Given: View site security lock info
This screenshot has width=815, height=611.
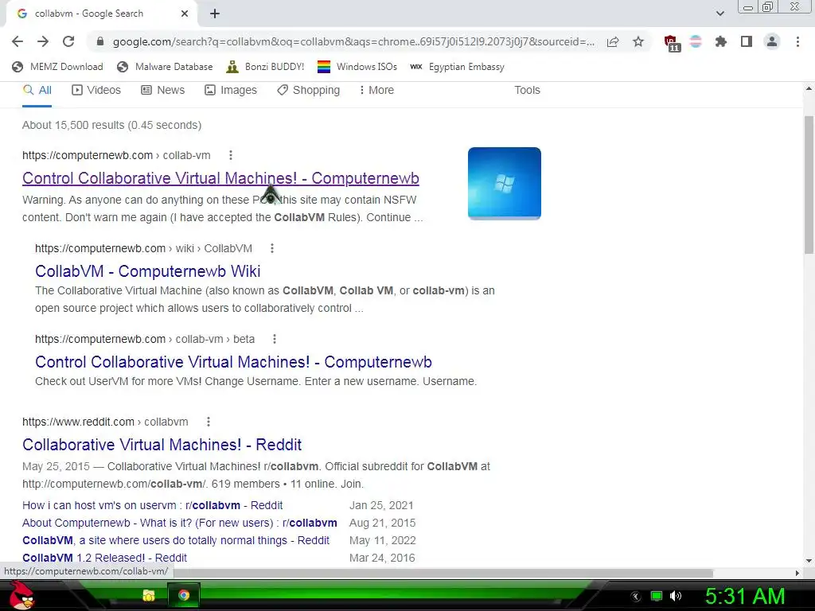Looking at the screenshot, I should point(100,41).
